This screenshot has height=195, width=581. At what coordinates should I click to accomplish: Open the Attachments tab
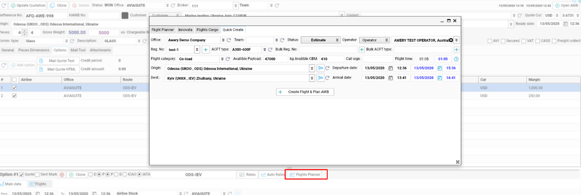pos(100,50)
